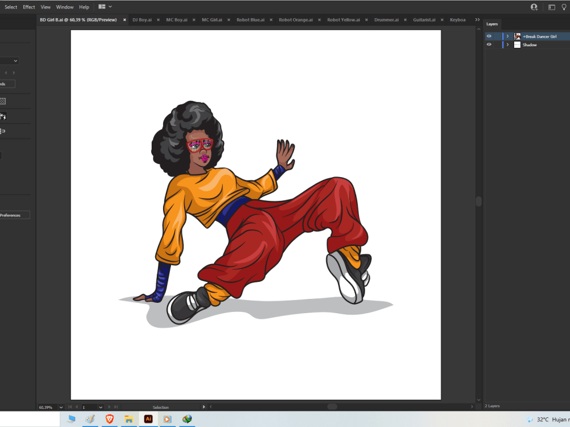Click the next artboard arrow in Properties
The height and width of the screenshot is (427, 570).
pyautogui.click(x=14, y=73)
